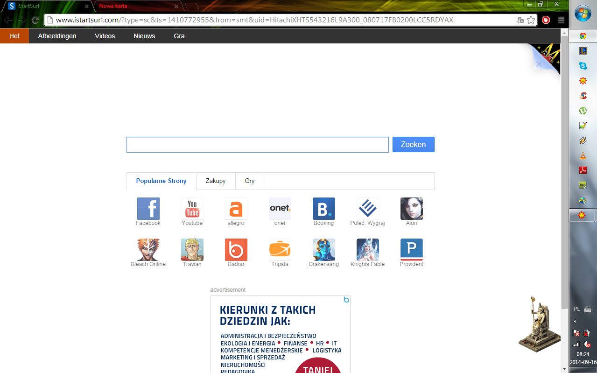Close the iStartSurf browser tab
The height and width of the screenshot is (373, 597).
pos(86,7)
